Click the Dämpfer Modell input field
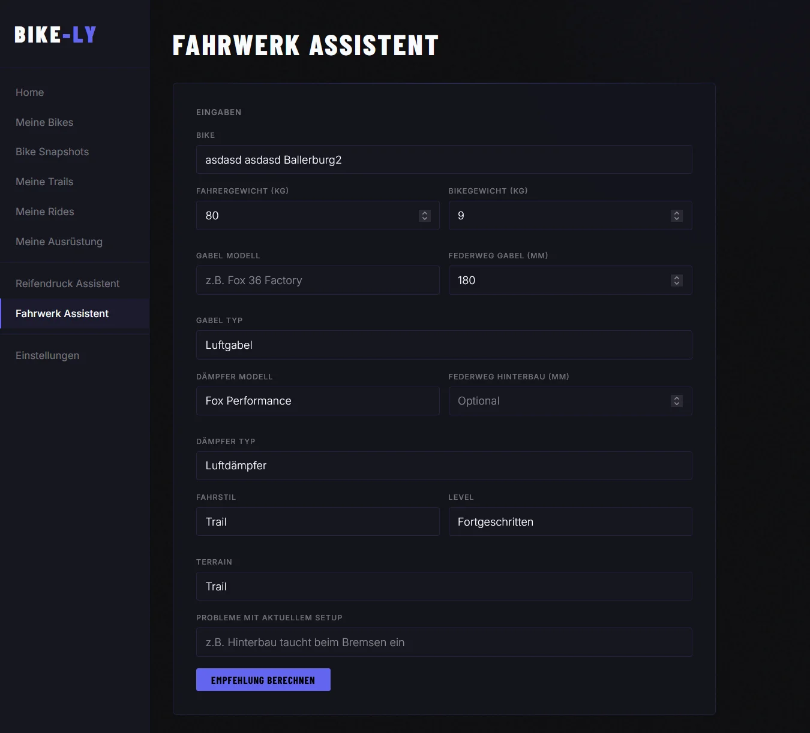This screenshot has width=810, height=733. point(317,401)
